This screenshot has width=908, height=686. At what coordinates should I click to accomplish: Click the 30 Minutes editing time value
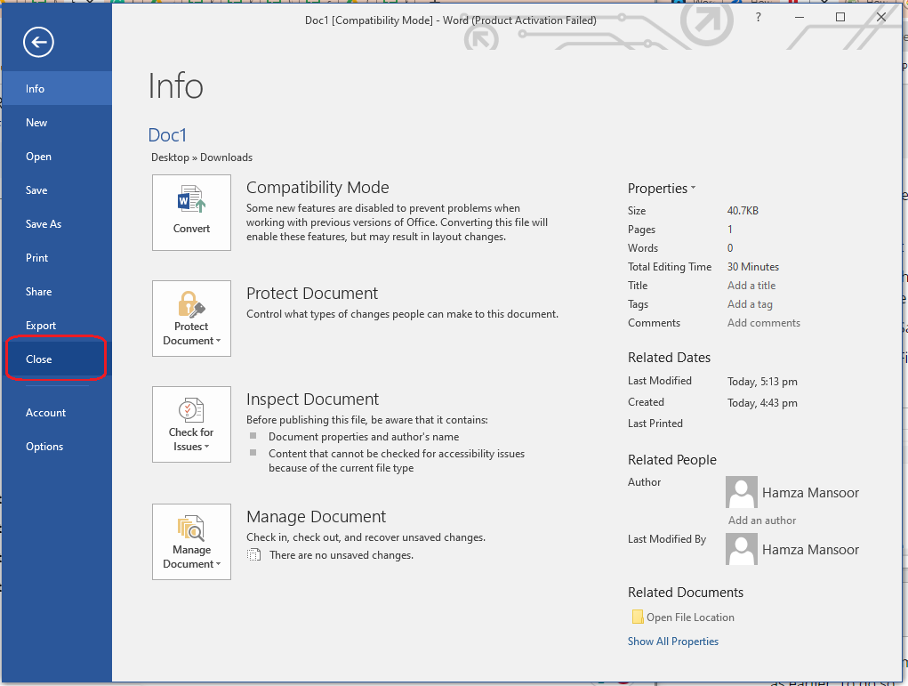pos(752,267)
